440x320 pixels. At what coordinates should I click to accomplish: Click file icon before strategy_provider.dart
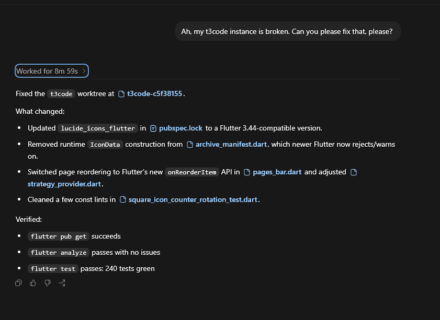pos(354,172)
